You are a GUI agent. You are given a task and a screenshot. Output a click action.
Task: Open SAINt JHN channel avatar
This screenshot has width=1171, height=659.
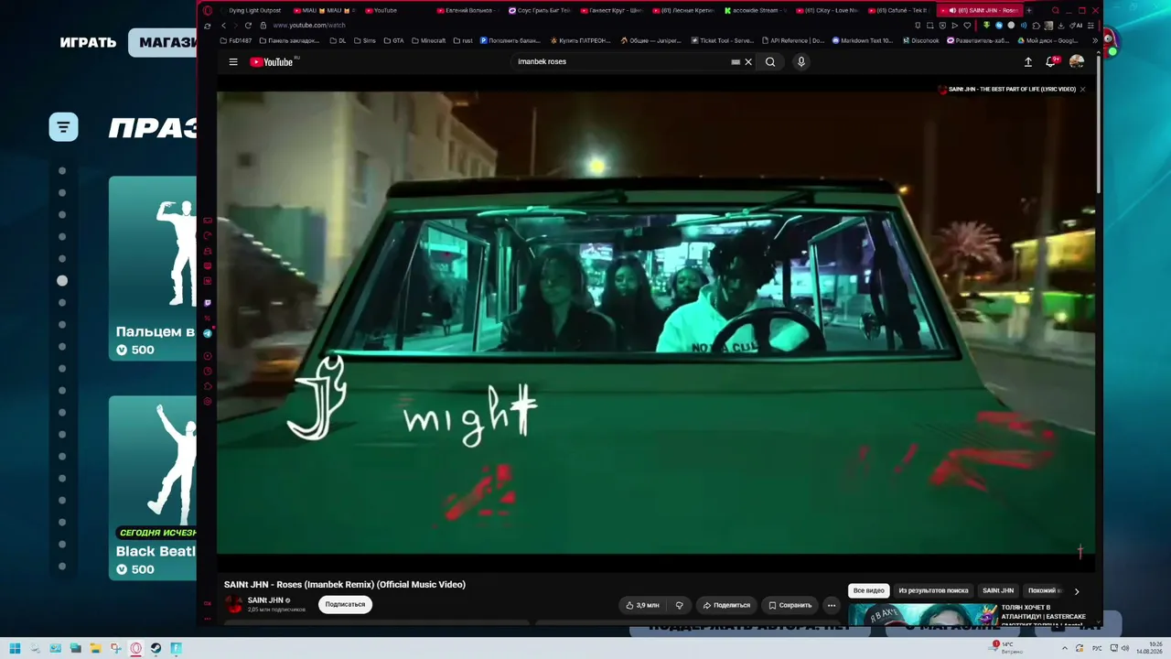[234, 604]
